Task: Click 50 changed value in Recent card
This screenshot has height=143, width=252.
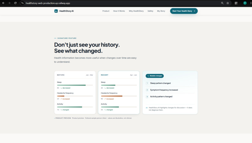Action: click(107, 110)
